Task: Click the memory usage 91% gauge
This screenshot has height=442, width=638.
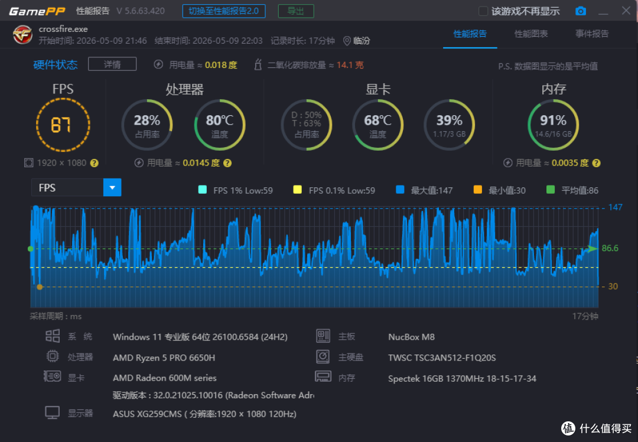Action: tap(553, 125)
